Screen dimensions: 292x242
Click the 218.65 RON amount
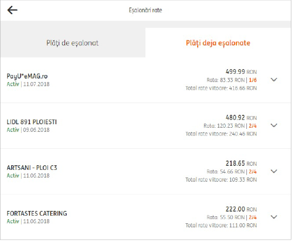(241, 163)
